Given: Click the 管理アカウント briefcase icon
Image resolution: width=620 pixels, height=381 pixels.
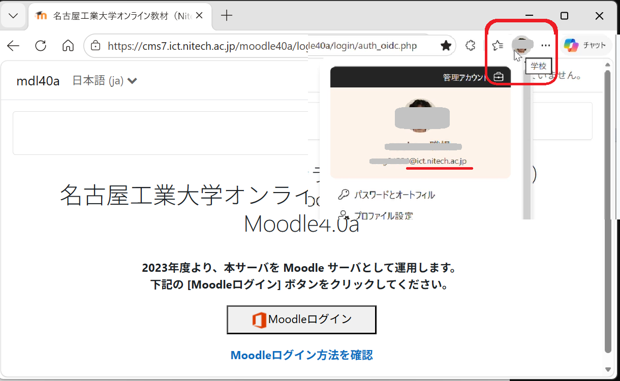Looking at the screenshot, I should coord(499,77).
